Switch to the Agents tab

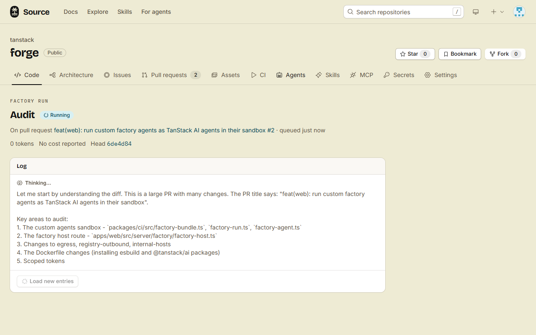[291, 75]
